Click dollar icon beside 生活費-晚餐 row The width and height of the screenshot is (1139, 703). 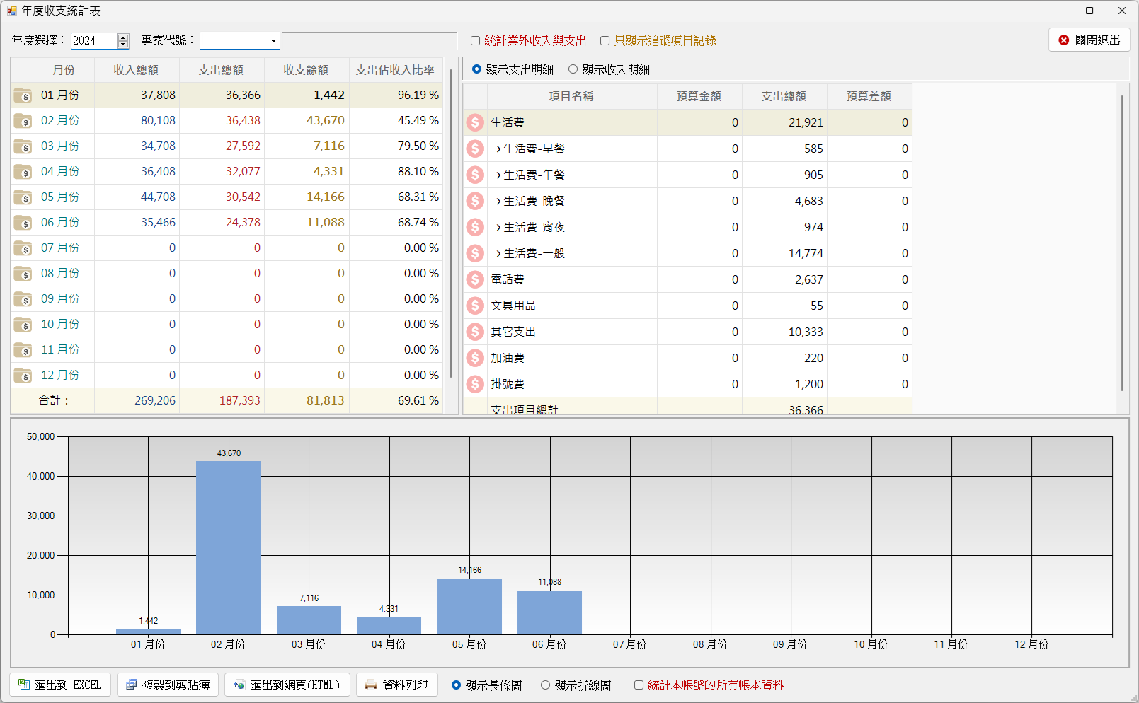click(x=475, y=201)
